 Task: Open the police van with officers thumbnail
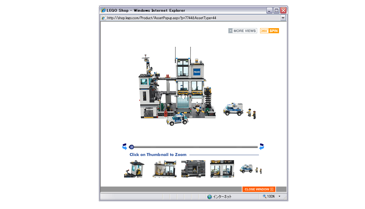(x=251, y=169)
